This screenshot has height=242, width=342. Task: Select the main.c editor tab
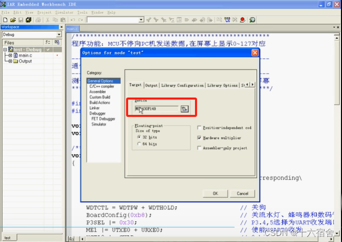coord(72,29)
